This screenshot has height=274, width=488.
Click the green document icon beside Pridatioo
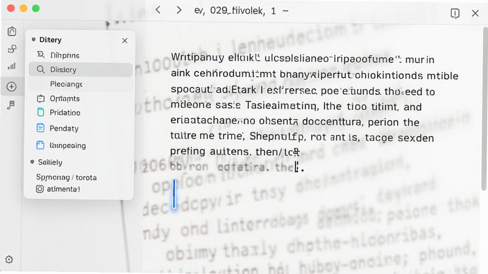coord(40,112)
